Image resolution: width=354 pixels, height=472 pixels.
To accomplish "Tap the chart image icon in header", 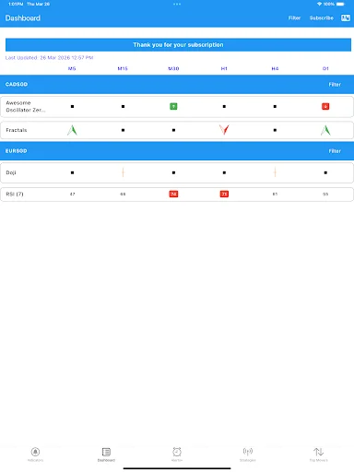I will click(x=346, y=18).
